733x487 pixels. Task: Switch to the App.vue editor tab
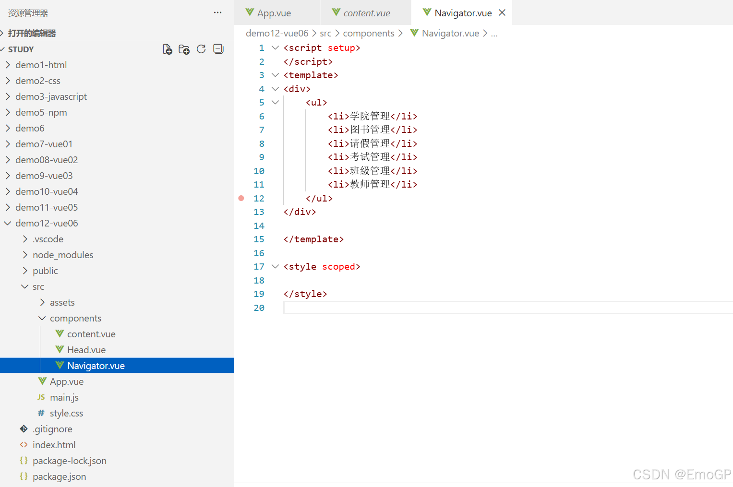pyautogui.click(x=277, y=12)
